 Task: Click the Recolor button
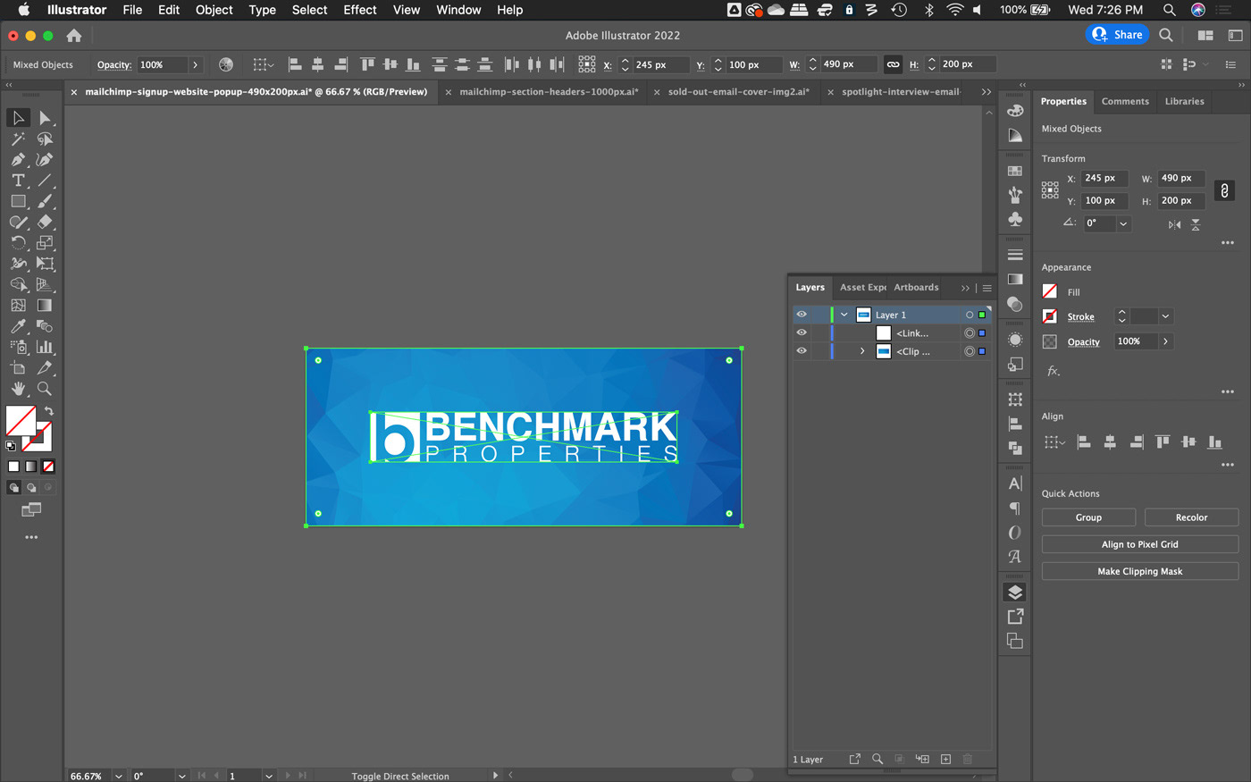(x=1191, y=517)
